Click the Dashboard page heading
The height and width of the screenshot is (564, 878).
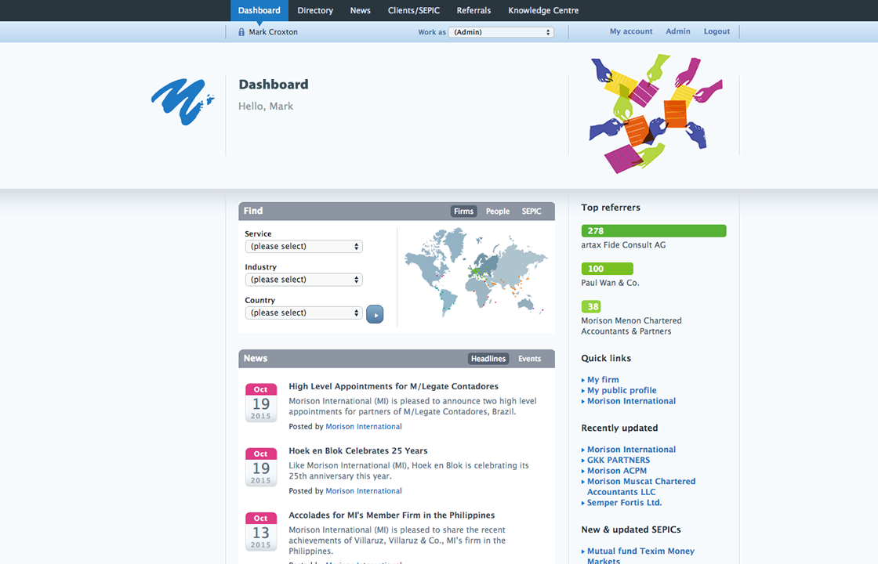click(x=274, y=85)
